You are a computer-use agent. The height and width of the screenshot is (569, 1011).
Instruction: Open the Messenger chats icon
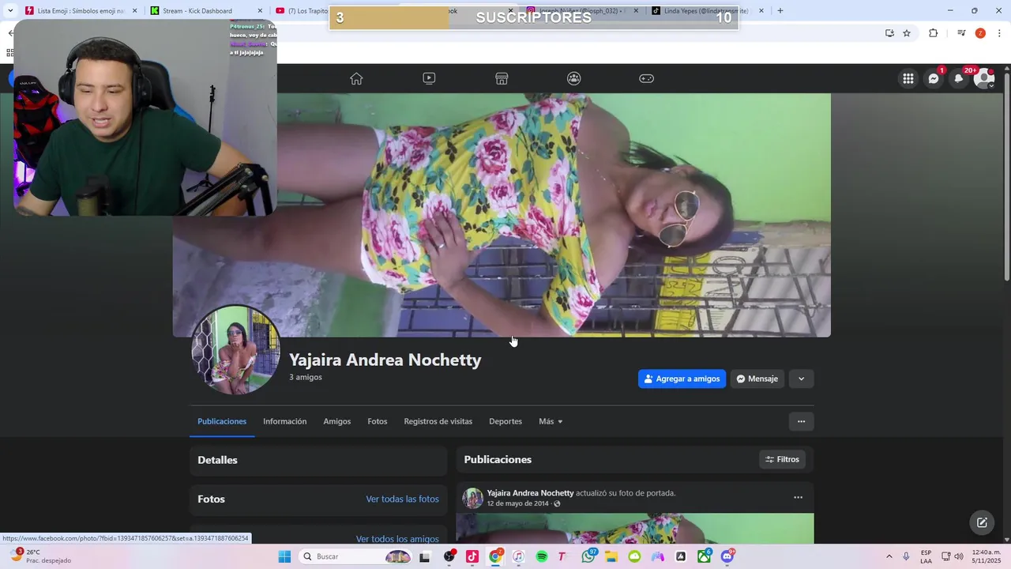click(934, 78)
